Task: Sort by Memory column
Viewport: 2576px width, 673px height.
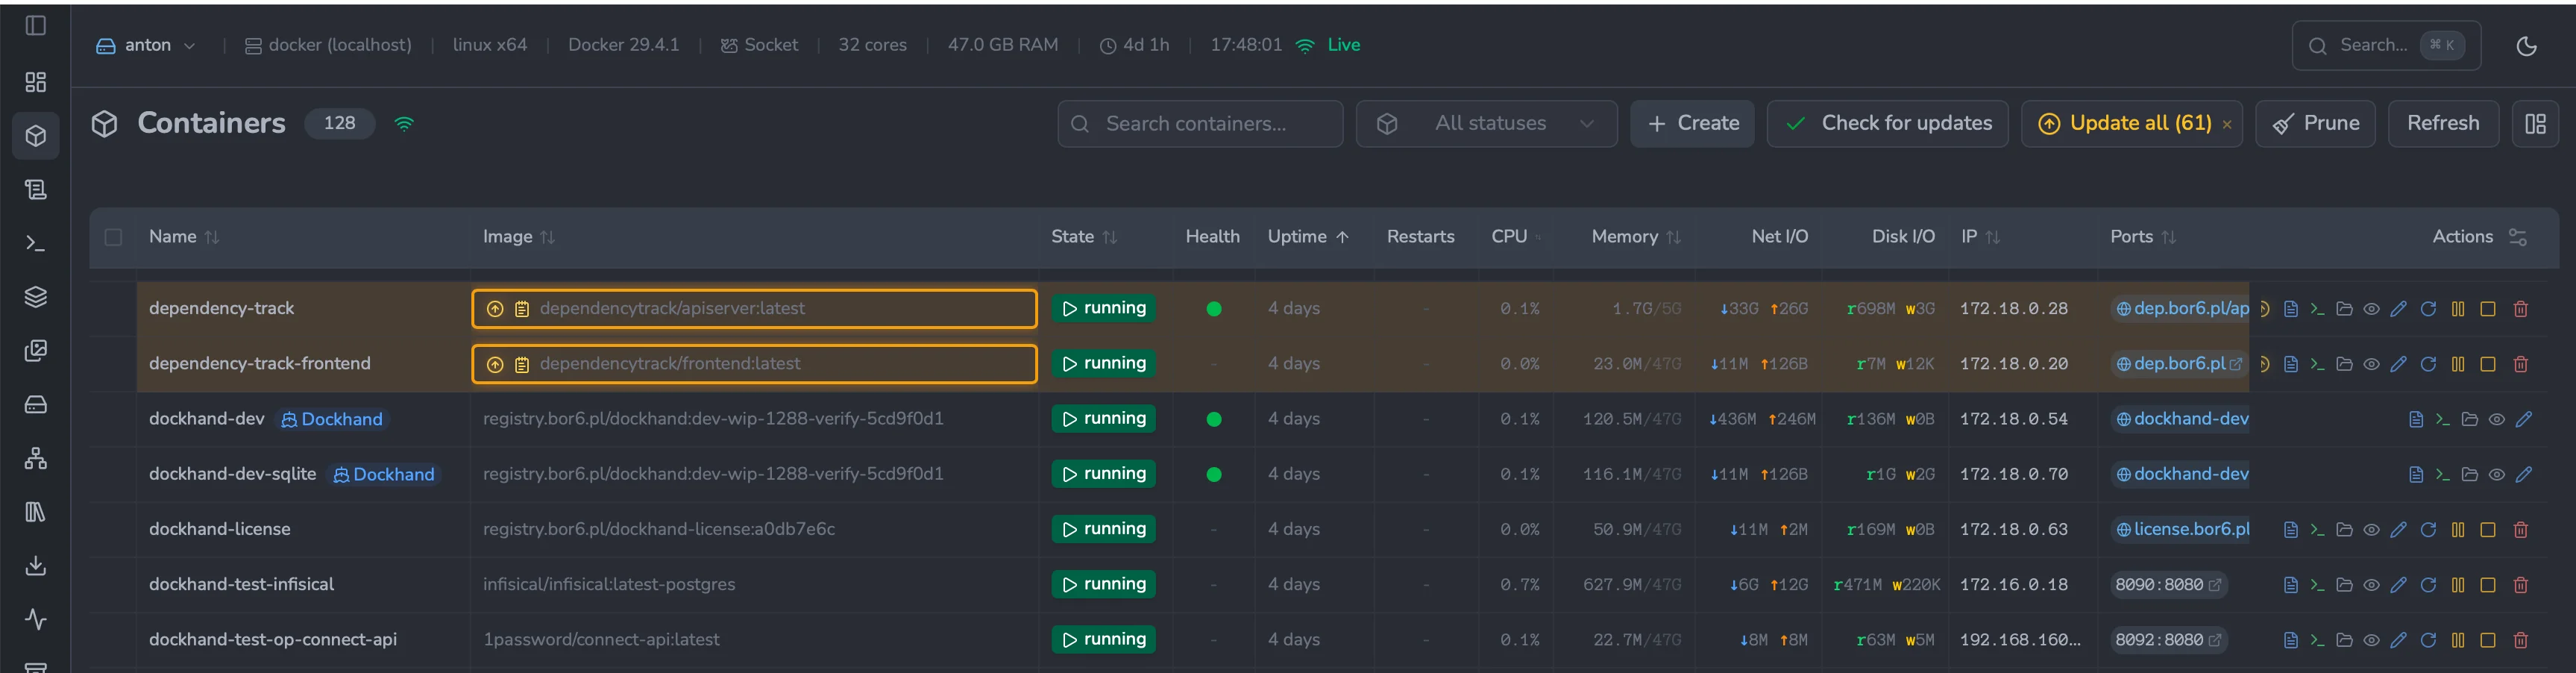Action: [1636, 237]
